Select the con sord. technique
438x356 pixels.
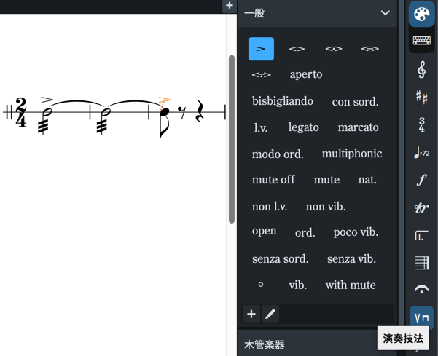(x=355, y=102)
